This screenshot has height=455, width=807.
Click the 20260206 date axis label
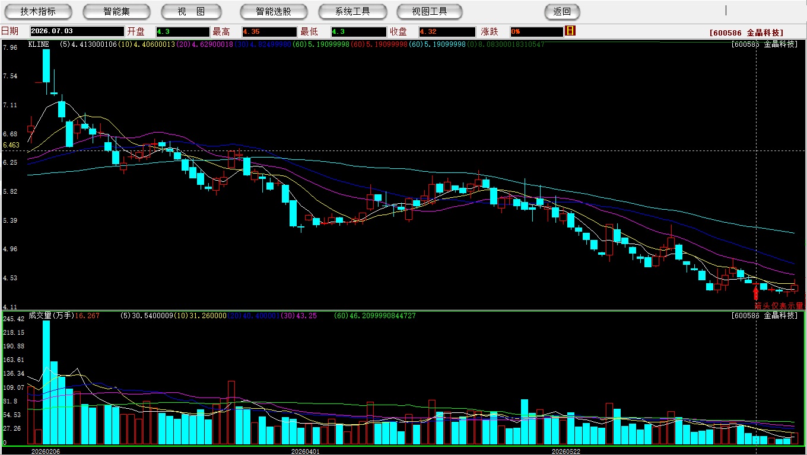click(45, 451)
